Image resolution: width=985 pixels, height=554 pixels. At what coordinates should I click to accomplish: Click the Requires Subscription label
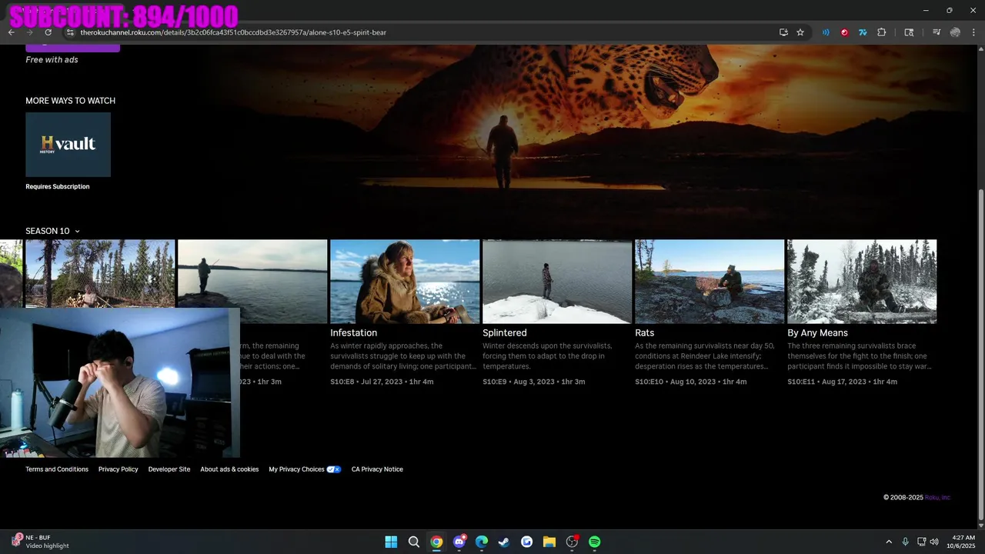click(58, 187)
